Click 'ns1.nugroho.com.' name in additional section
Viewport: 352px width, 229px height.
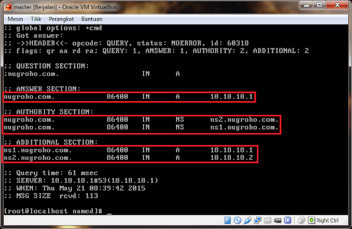coord(37,150)
